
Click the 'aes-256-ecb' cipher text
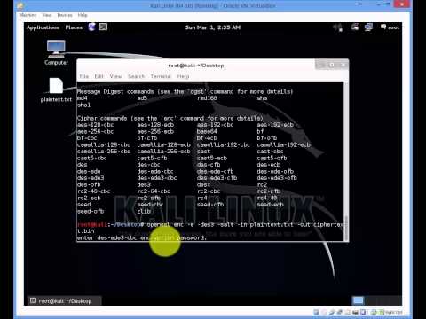155,131
